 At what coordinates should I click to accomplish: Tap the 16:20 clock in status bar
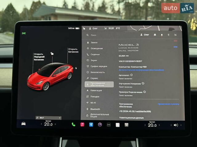tap(111, 28)
